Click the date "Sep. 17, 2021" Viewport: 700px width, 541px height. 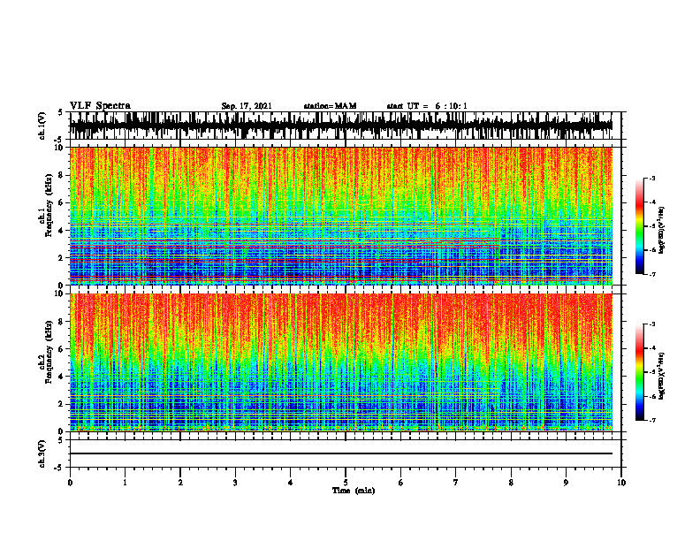click(x=247, y=106)
